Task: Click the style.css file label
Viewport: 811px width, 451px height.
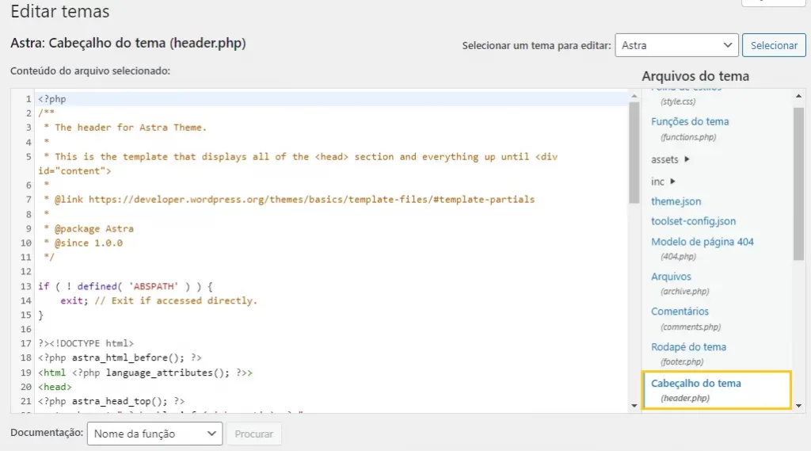Action: click(x=678, y=101)
